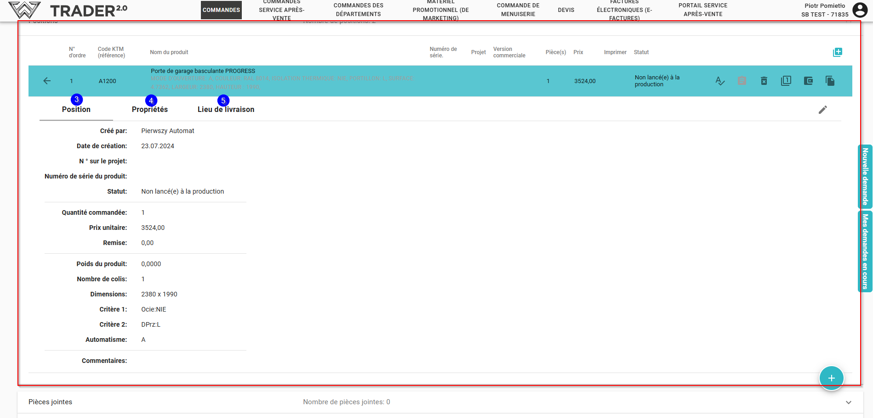
Task: Select the Position tab
Action: point(76,110)
